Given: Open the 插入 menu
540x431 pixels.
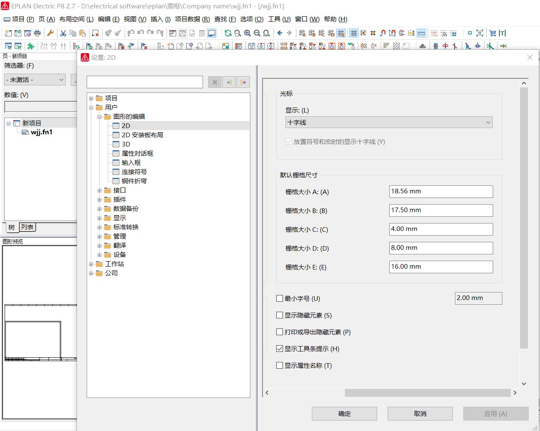Looking at the screenshot, I should [160, 19].
